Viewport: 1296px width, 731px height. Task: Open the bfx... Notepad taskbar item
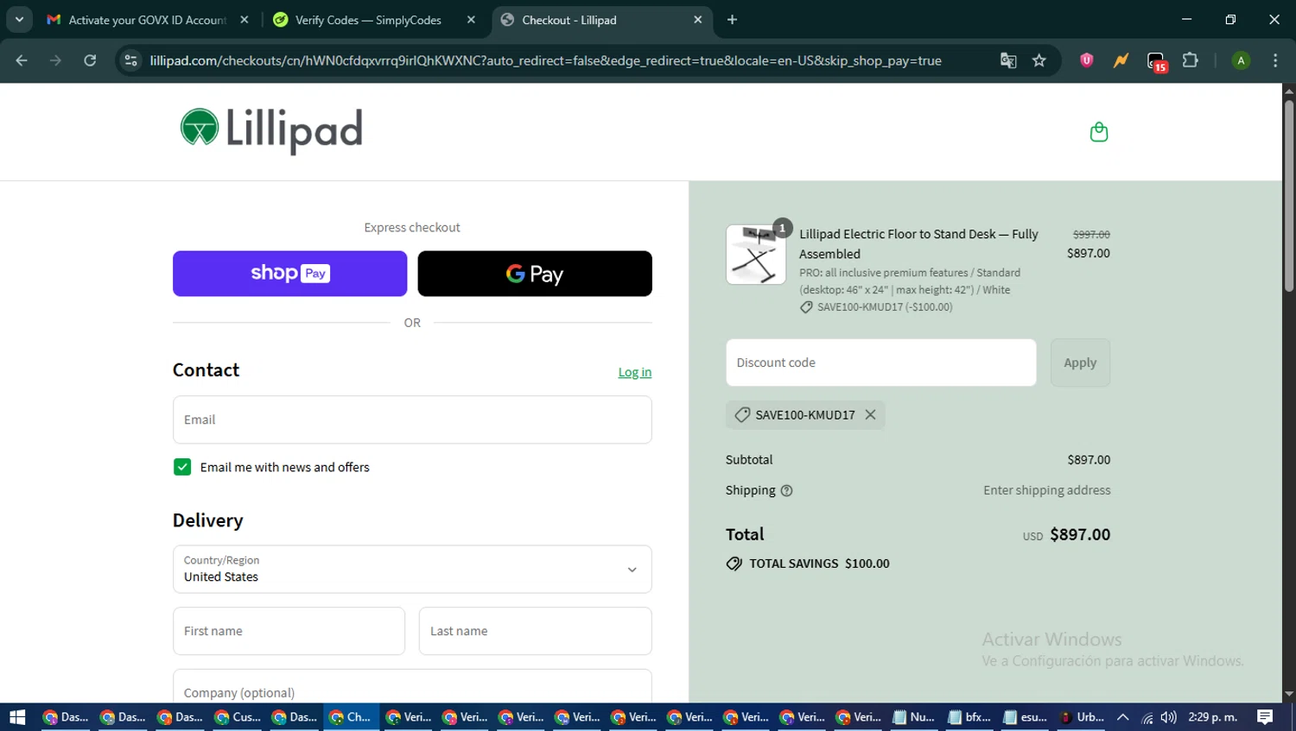pyautogui.click(x=969, y=717)
